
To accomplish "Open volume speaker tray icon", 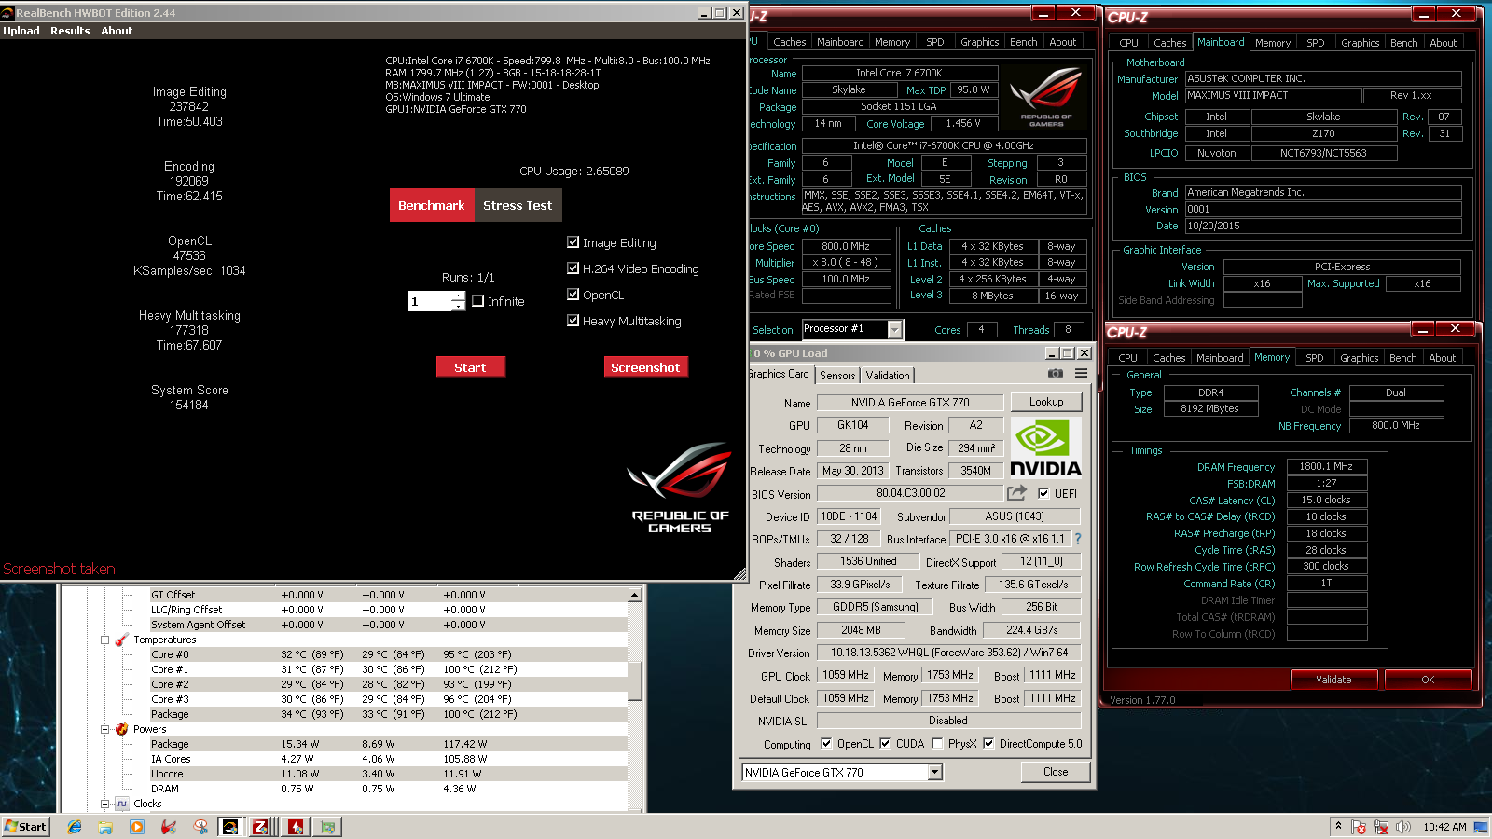I will click(x=1403, y=827).
